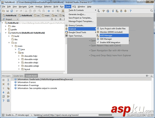
Task: Open Google Cloud Tools submenu
Action: click(x=81, y=32)
